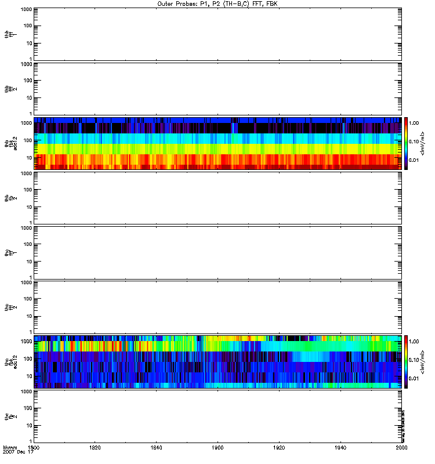Click the '1000' tick label of thc fbk edc12
Screen dimensions: 435x464
(26, 341)
